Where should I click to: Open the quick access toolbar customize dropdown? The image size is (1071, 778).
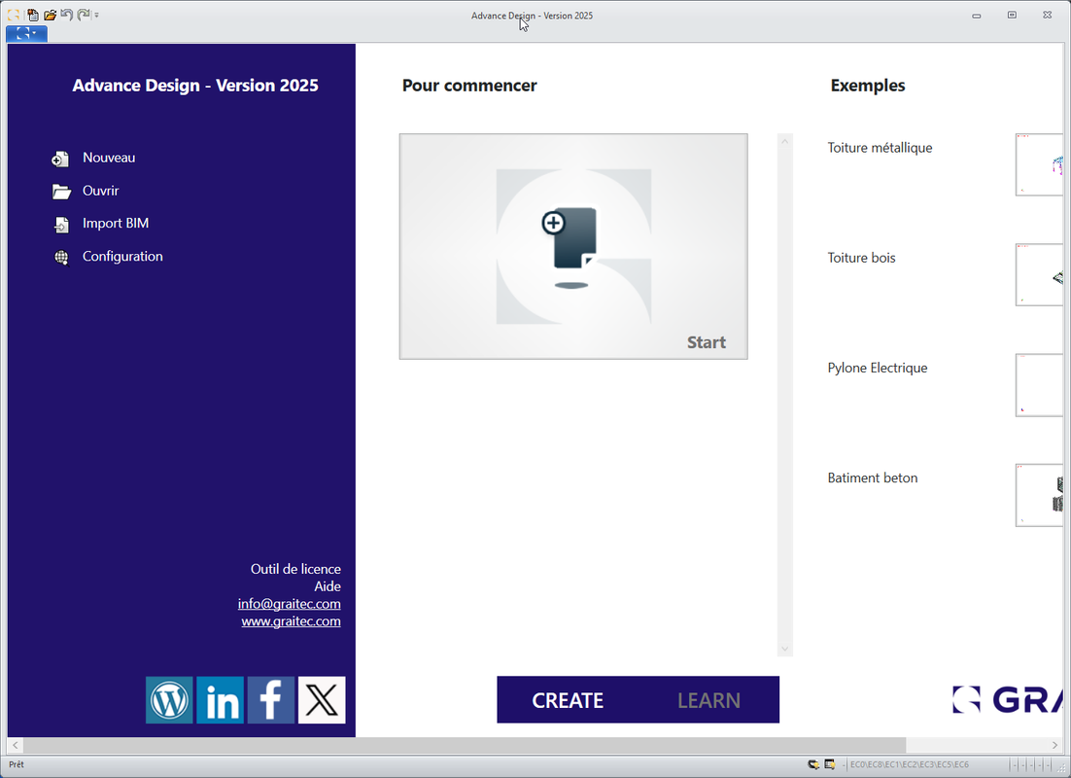pyautogui.click(x=97, y=15)
